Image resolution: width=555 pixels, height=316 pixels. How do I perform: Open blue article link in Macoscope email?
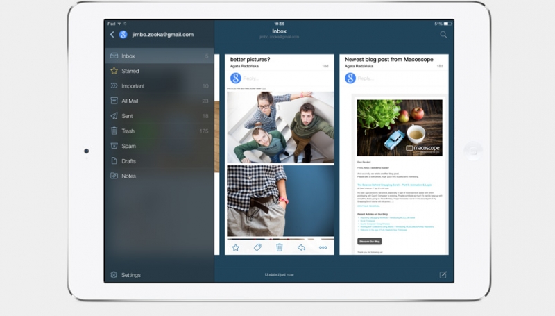click(x=394, y=185)
